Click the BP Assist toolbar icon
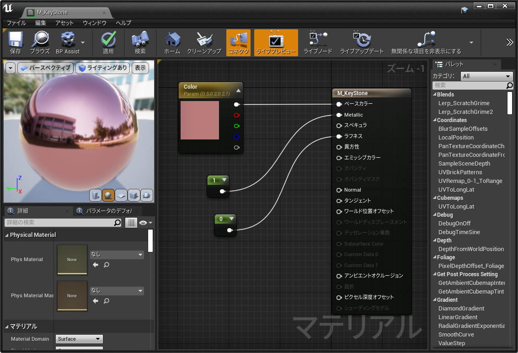The height and width of the screenshot is (353, 518). (68, 43)
